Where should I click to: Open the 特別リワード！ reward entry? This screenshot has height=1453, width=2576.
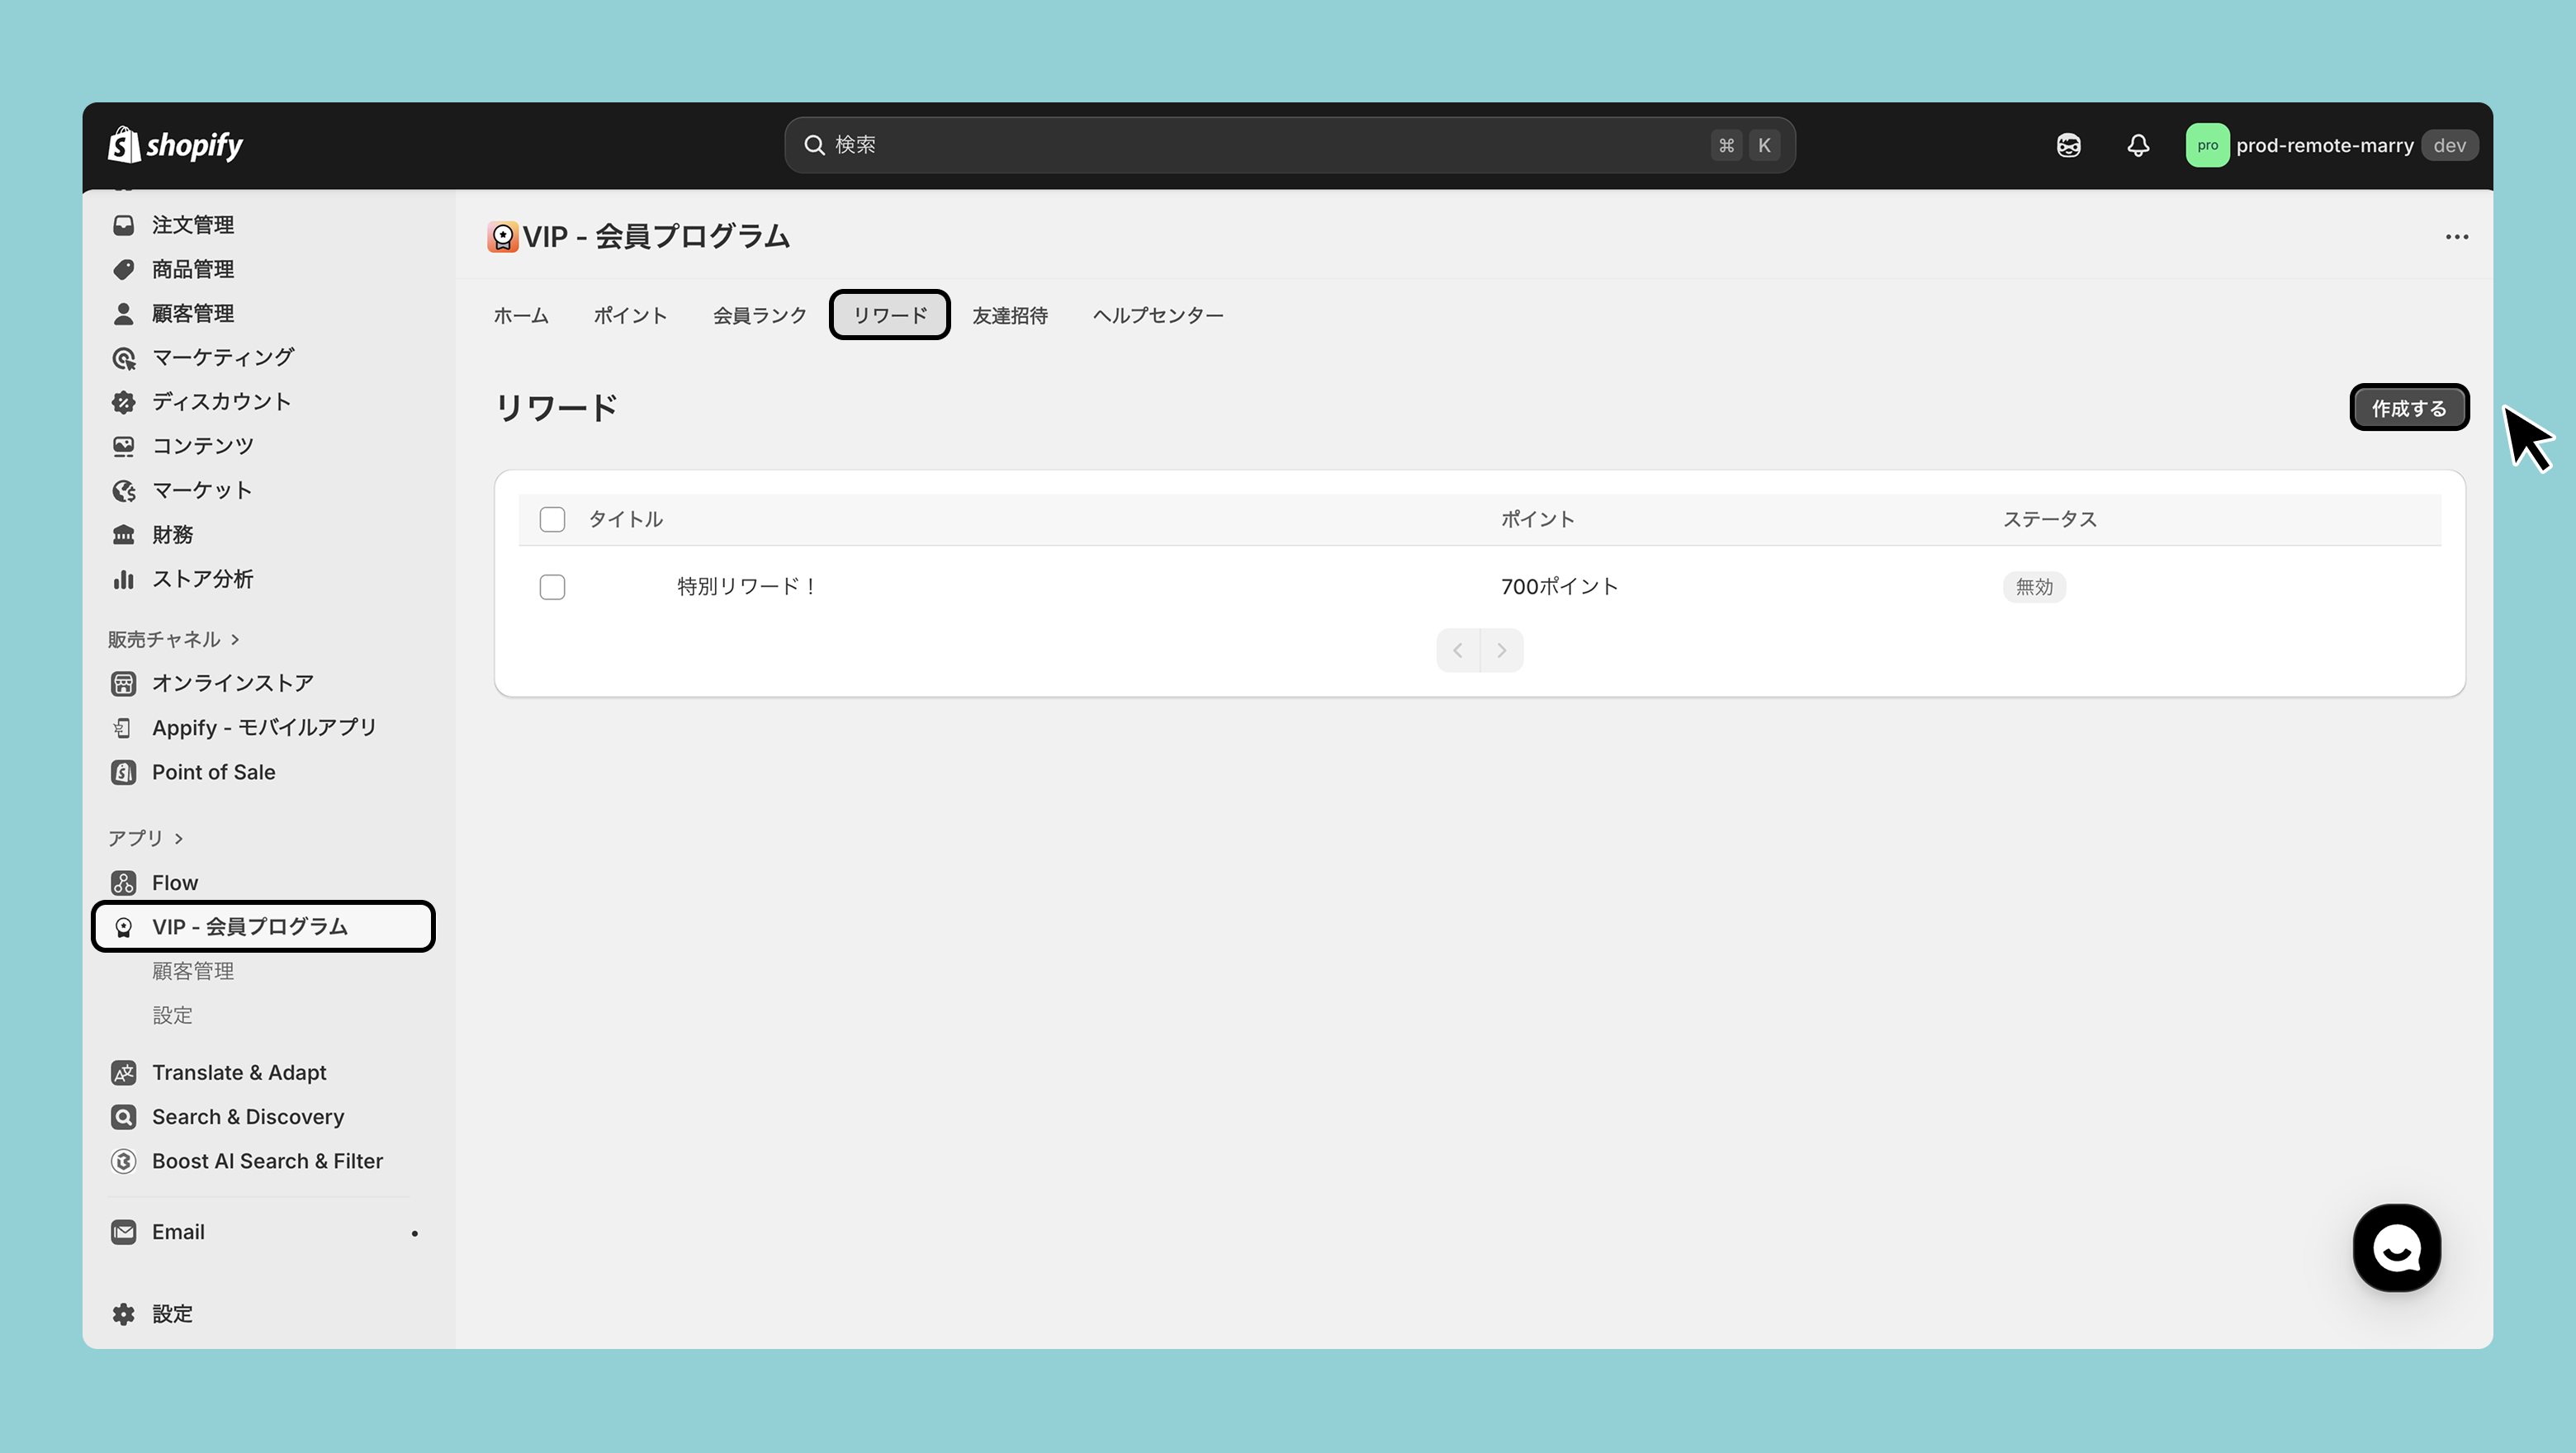click(746, 587)
